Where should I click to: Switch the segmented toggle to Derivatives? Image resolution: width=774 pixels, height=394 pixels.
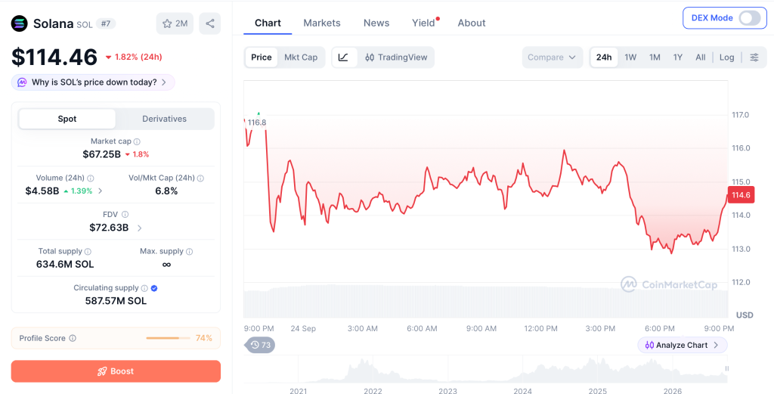click(x=164, y=119)
